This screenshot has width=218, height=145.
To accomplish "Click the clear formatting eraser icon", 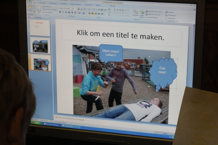I will pos(85,9).
